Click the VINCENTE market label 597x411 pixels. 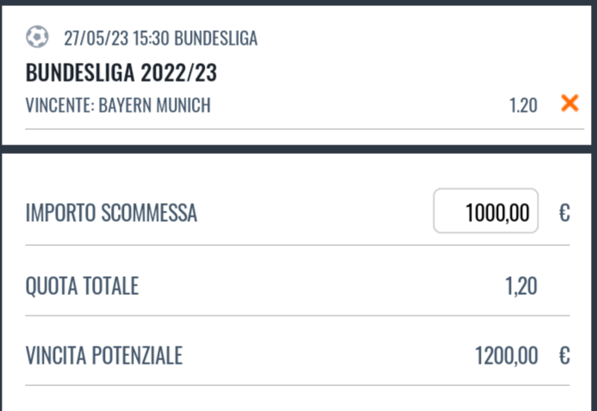coord(59,105)
